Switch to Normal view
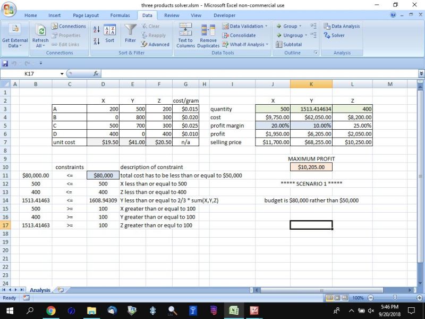The height and width of the screenshot is (319, 425). pyautogui.click(x=329, y=298)
